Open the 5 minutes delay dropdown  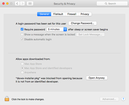57,29
